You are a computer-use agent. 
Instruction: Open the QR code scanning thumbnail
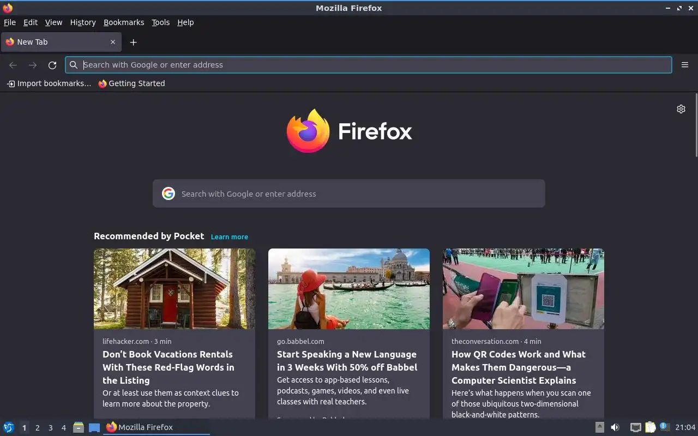pyautogui.click(x=523, y=289)
